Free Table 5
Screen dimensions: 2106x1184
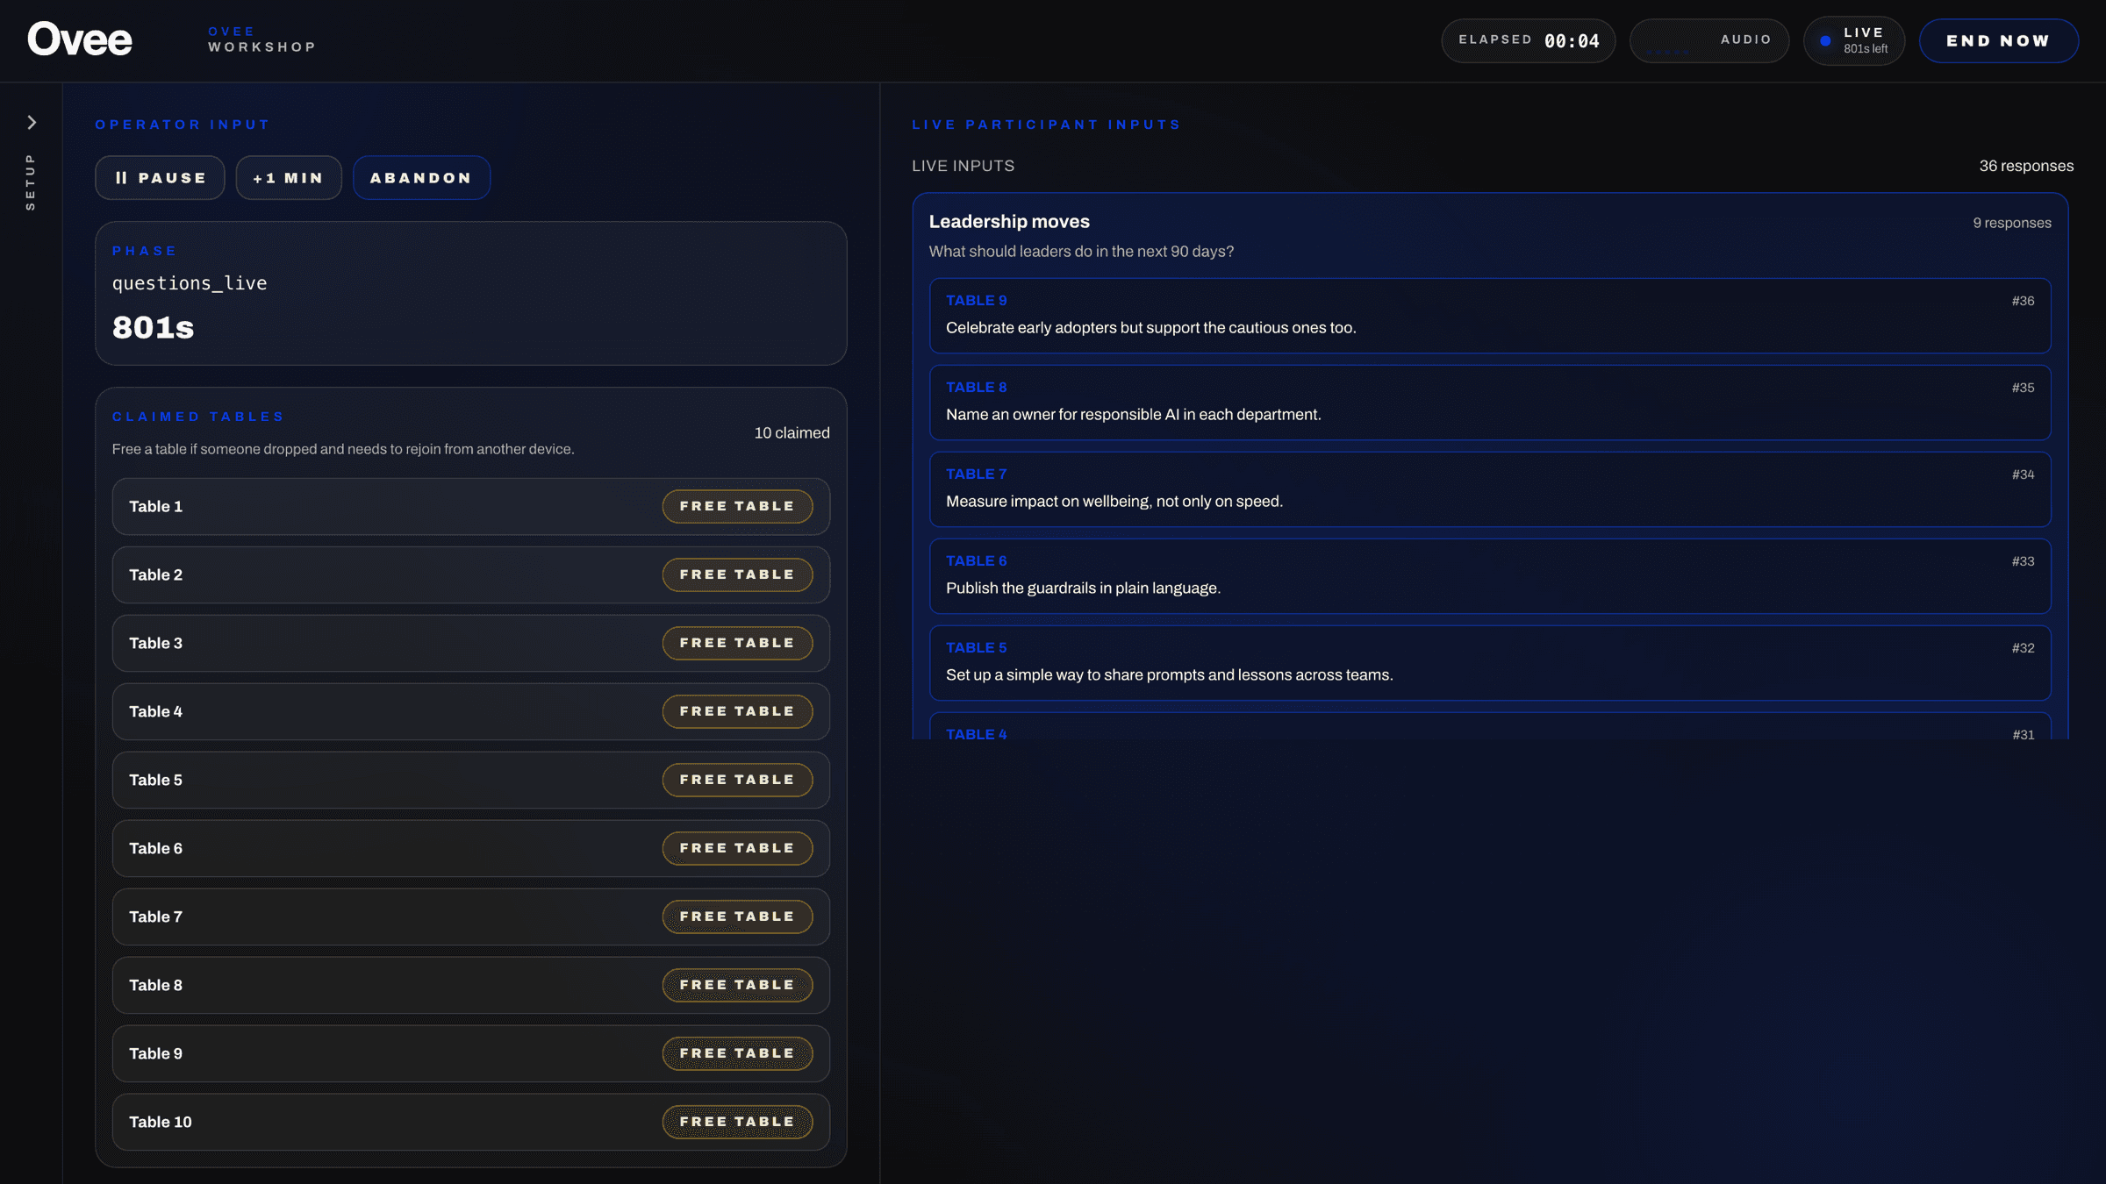point(737,781)
